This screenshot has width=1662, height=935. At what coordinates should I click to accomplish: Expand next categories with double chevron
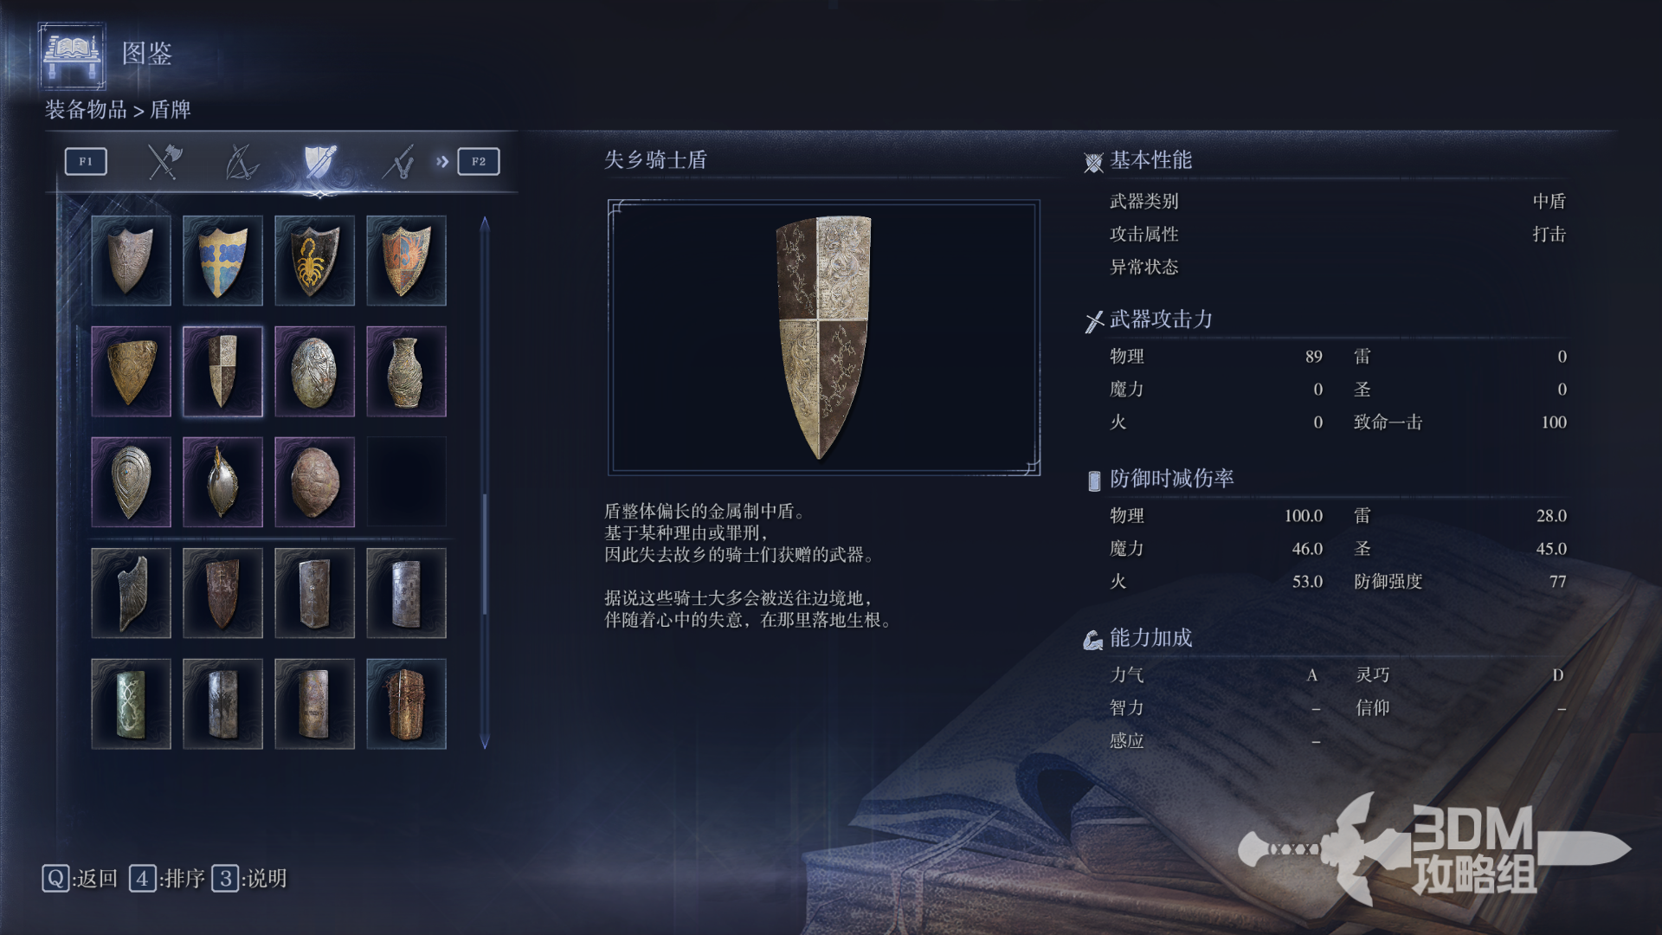[442, 161]
